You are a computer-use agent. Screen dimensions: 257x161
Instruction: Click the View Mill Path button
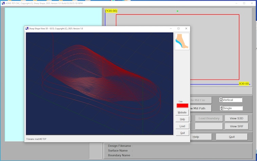coord(201,108)
